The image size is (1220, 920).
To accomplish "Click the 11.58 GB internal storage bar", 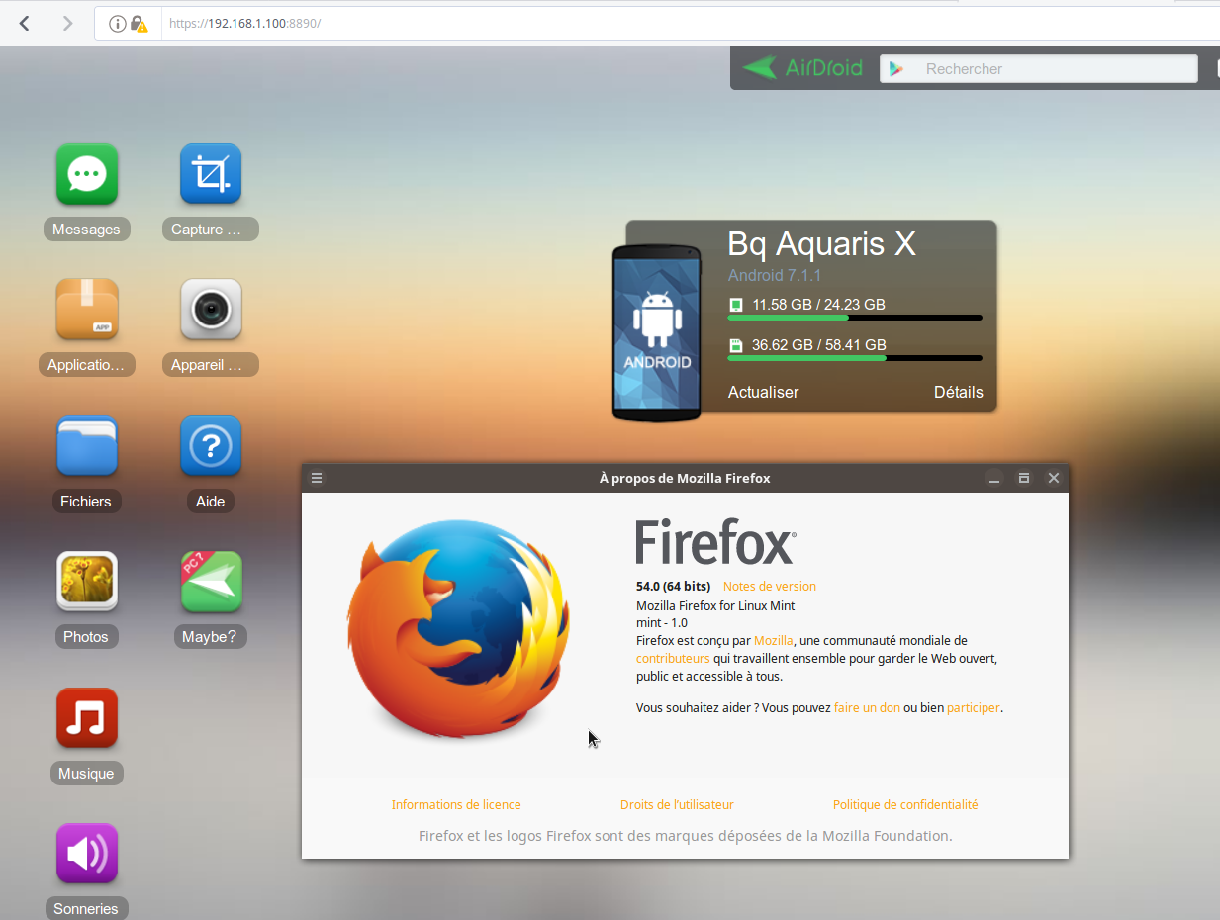I will 855,318.
